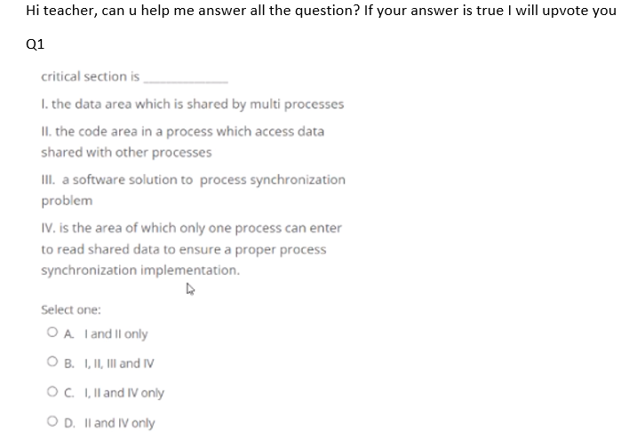Screen dimensions: 621x448
Task: Click the letter 'D.' beside the fourth option
Action: [x=69, y=423]
